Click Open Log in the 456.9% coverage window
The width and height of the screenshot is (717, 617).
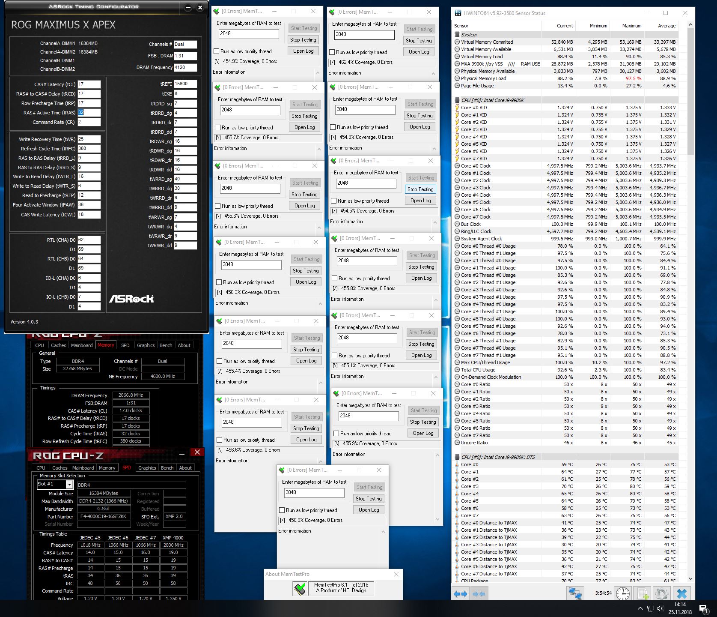(369, 510)
